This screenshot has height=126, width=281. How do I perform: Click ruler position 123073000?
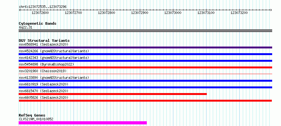coord(173,13)
